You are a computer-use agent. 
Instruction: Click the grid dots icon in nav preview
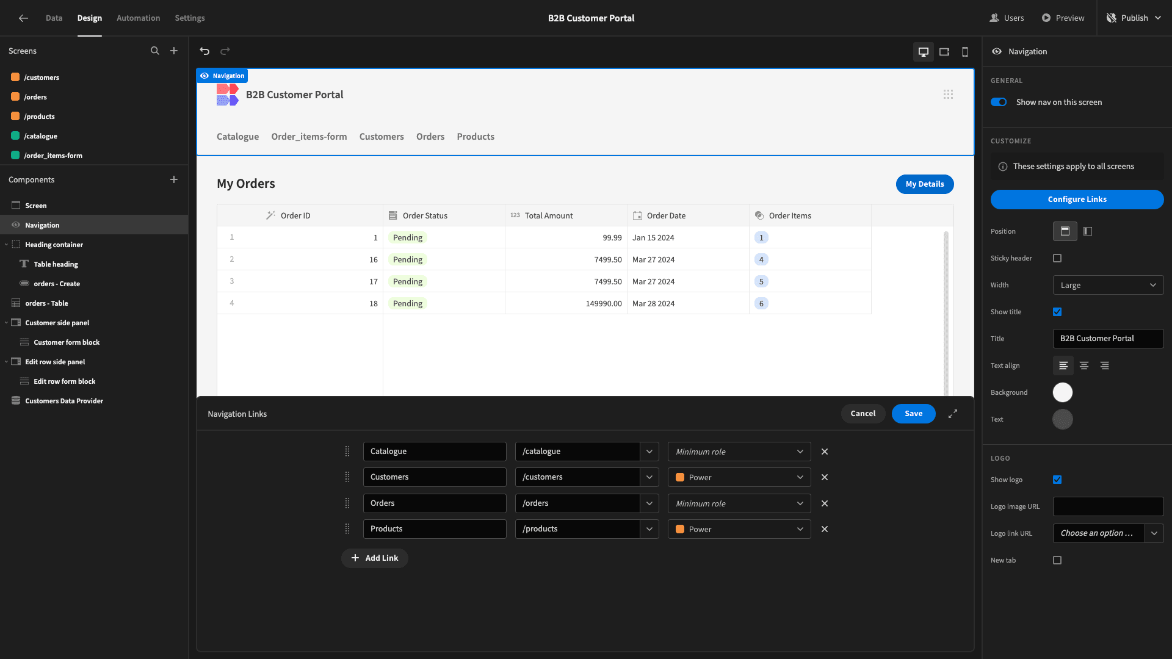pyautogui.click(x=948, y=95)
